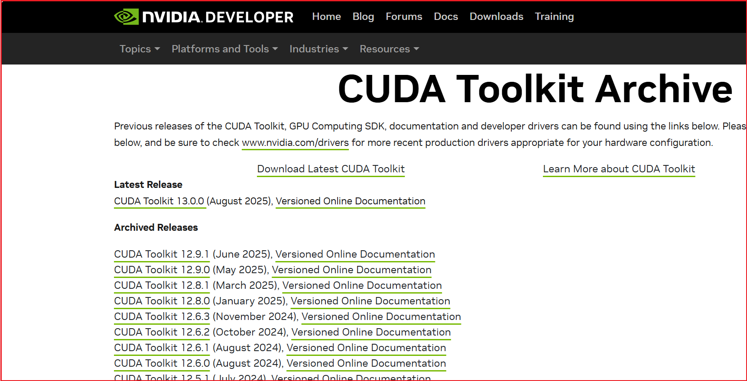Open CUDA Toolkit 13.0.0 link
Image resolution: width=747 pixels, height=381 pixels.
[159, 201]
